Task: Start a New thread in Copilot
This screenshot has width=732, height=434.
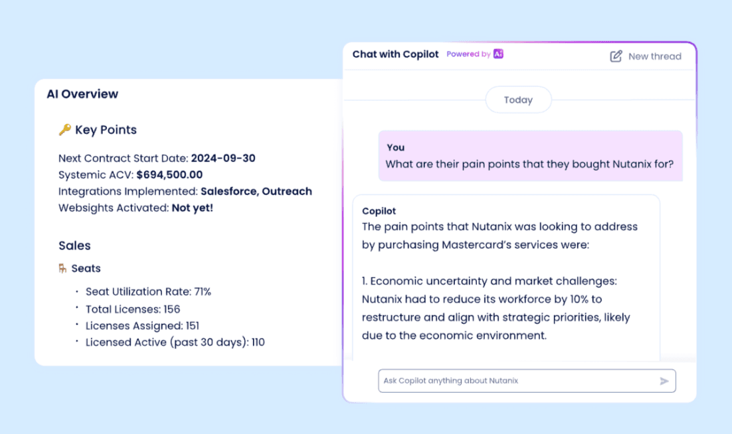Action: coord(654,56)
